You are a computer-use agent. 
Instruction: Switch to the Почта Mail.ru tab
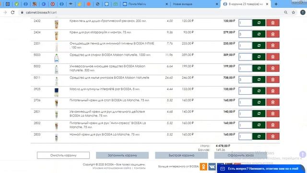[145, 4]
